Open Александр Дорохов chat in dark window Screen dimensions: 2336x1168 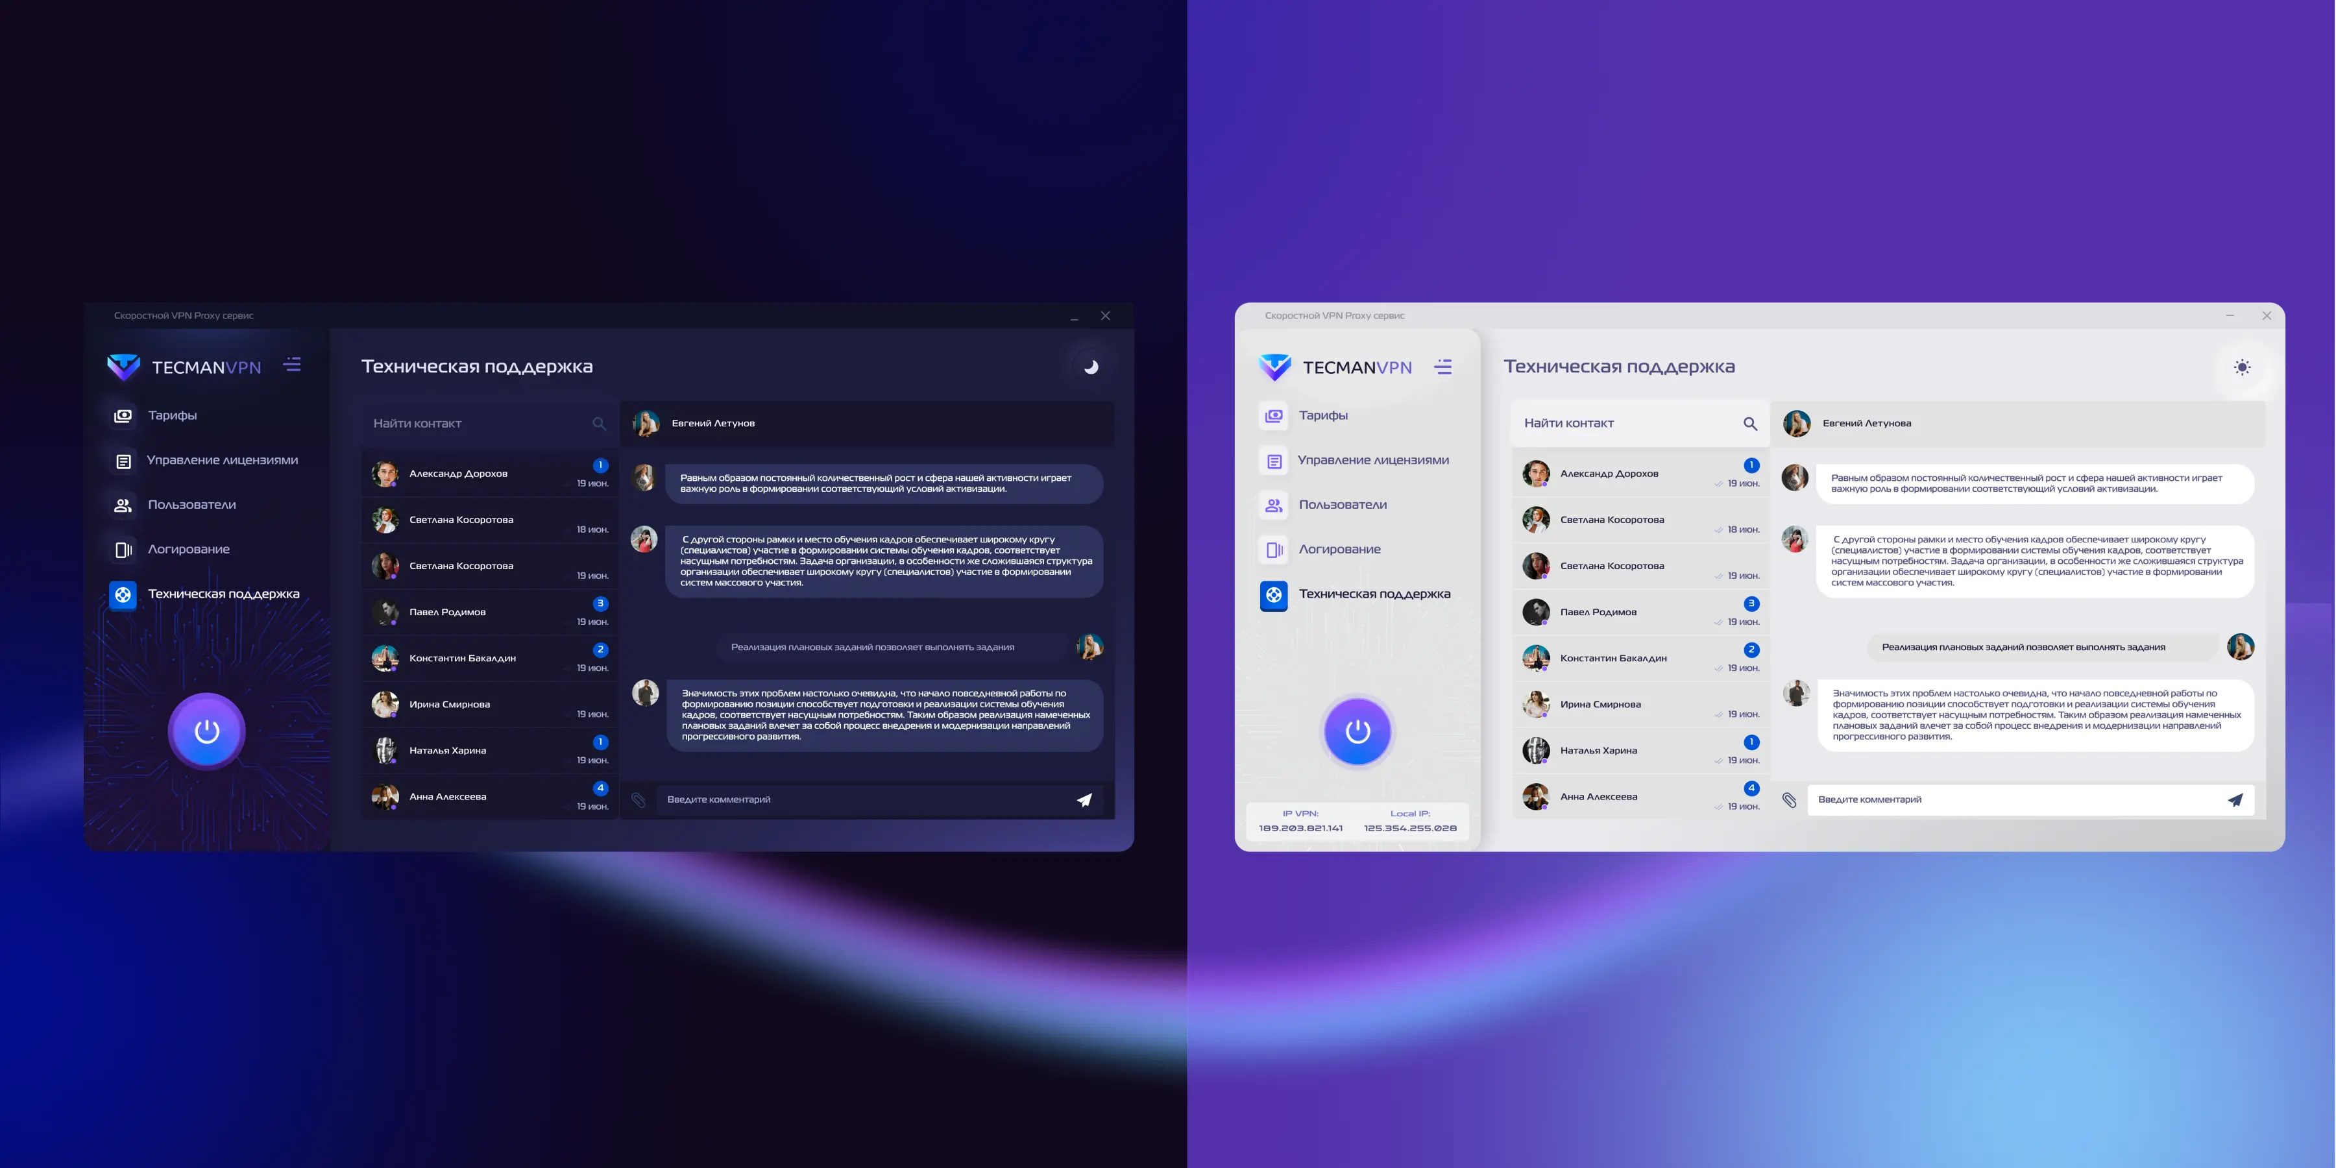(x=490, y=474)
